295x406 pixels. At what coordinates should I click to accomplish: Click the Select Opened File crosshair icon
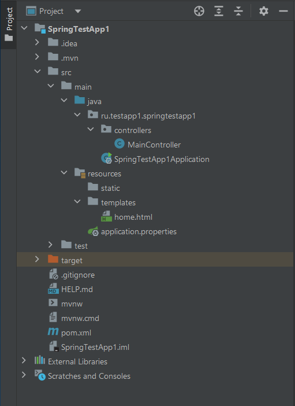pyautogui.click(x=199, y=11)
